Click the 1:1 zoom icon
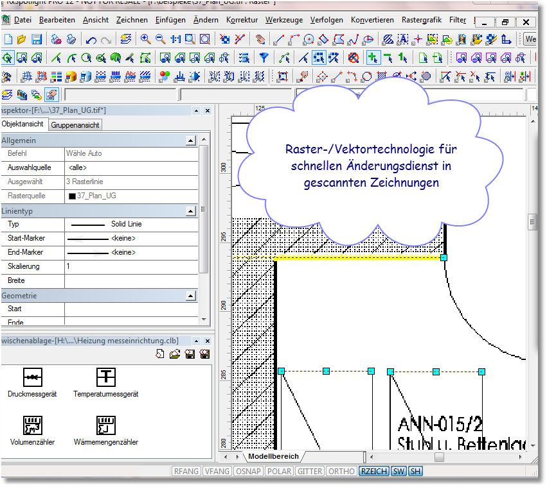This screenshot has width=547, height=487. coord(175,39)
